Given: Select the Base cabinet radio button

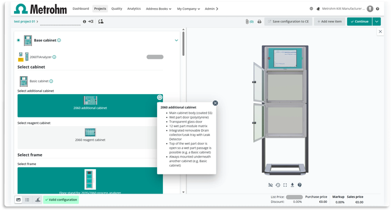Looking at the screenshot, I should pos(19,40).
